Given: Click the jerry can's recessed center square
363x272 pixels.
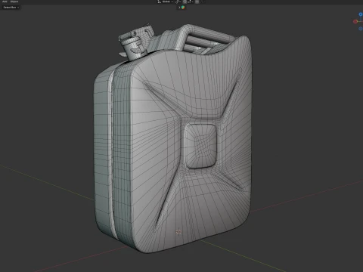Looking at the screenshot, I should point(200,146).
